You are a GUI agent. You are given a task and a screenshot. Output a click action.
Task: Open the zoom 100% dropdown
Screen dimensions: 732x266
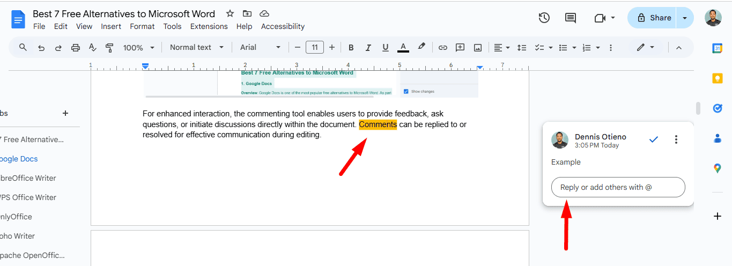point(138,47)
